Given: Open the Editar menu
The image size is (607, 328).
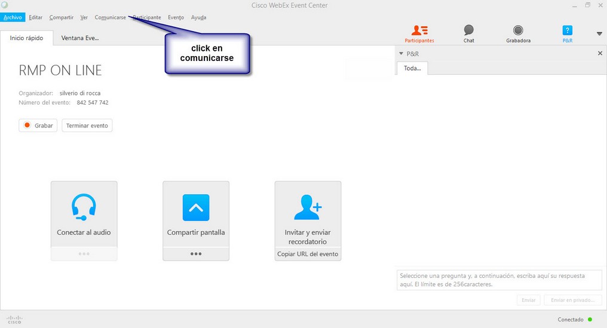Looking at the screenshot, I should pyautogui.click(x=35, y=17).
